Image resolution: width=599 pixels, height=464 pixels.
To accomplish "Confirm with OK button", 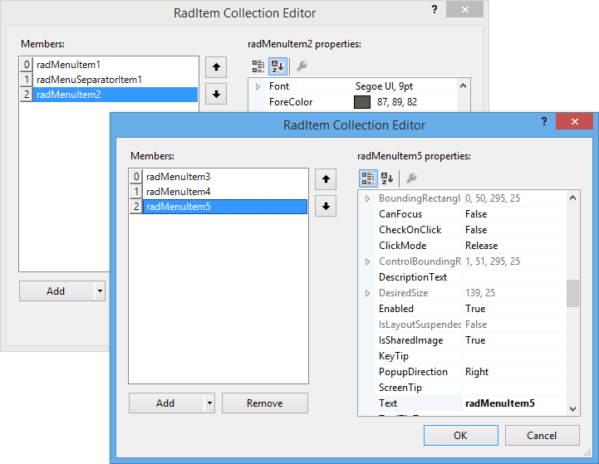I will [461, 436].
